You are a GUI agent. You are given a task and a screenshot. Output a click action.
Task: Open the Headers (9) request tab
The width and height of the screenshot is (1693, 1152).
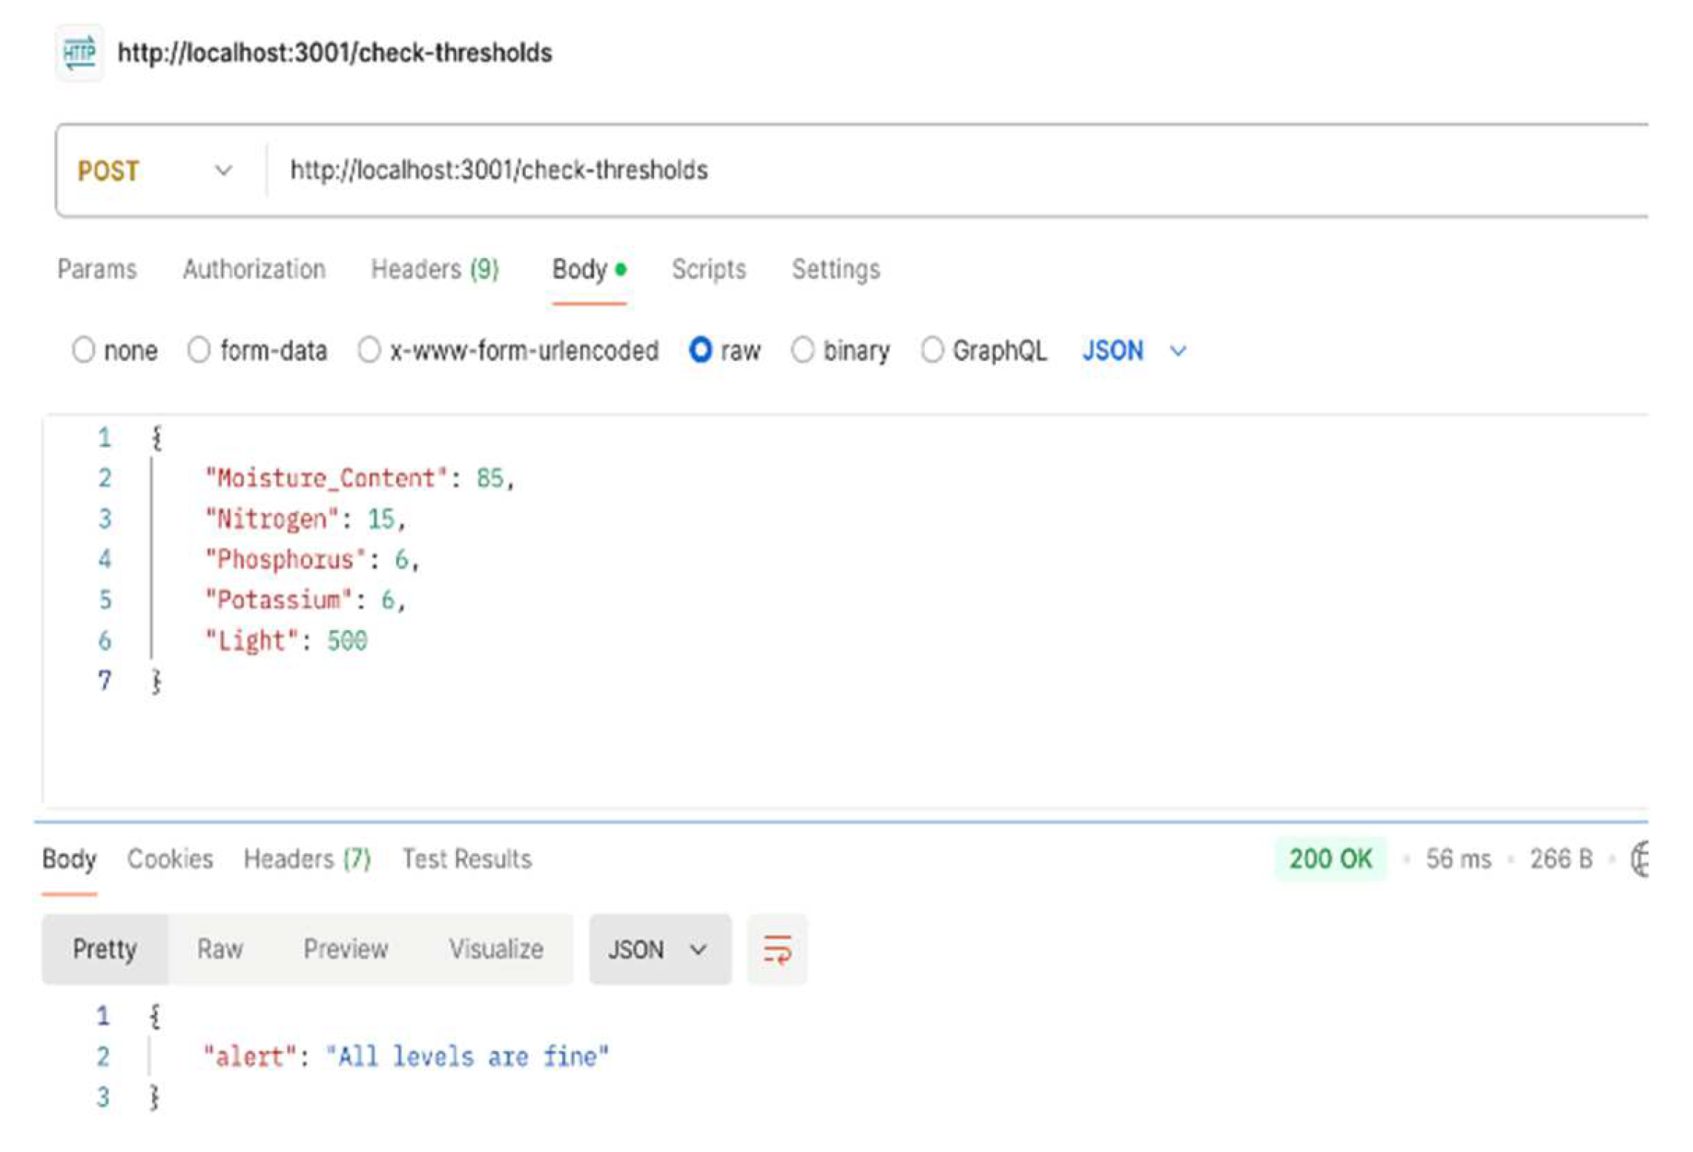point(435,269)
